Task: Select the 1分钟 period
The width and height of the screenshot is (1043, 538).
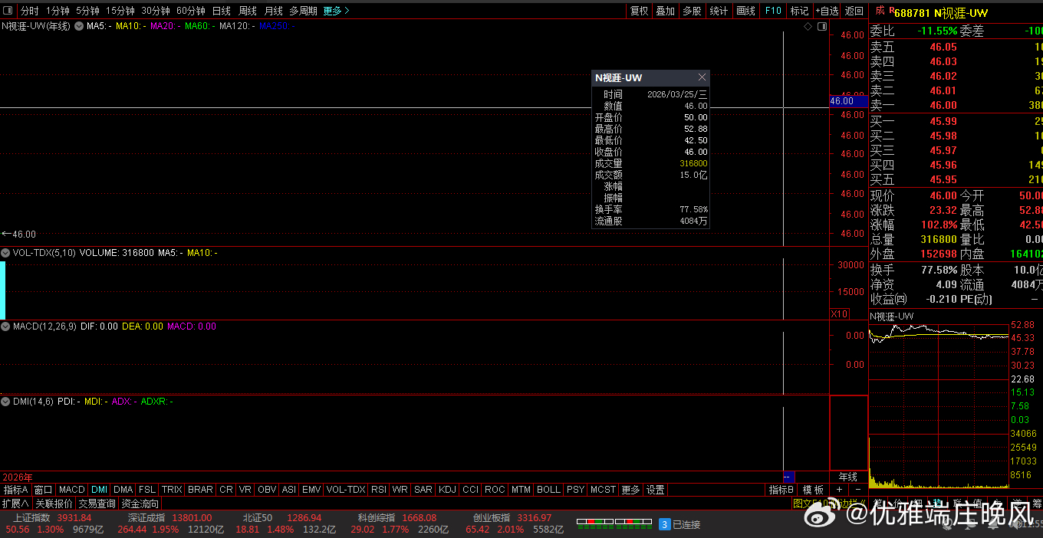Action: [58, 11]
